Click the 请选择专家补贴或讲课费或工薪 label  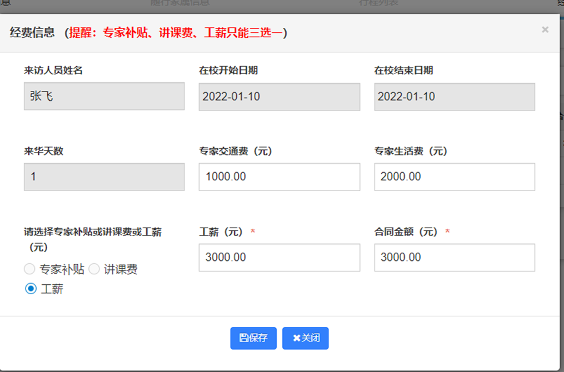click(x=92, y=232)
